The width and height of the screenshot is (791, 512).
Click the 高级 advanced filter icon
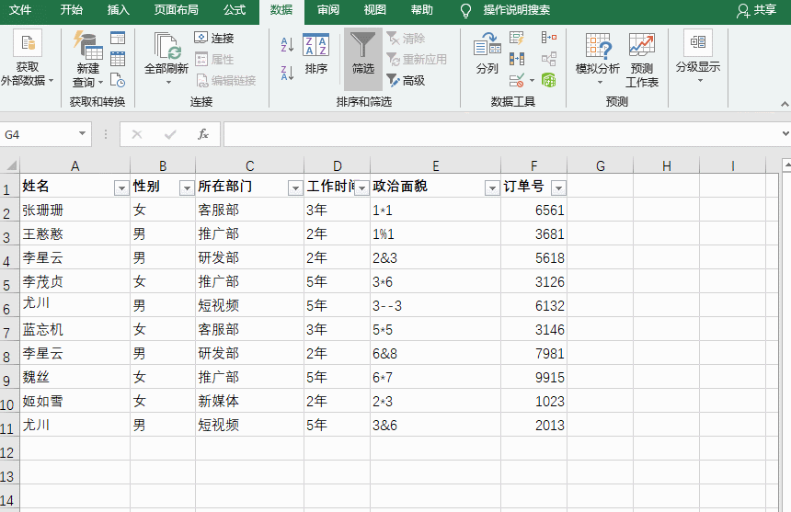[393, 80]
